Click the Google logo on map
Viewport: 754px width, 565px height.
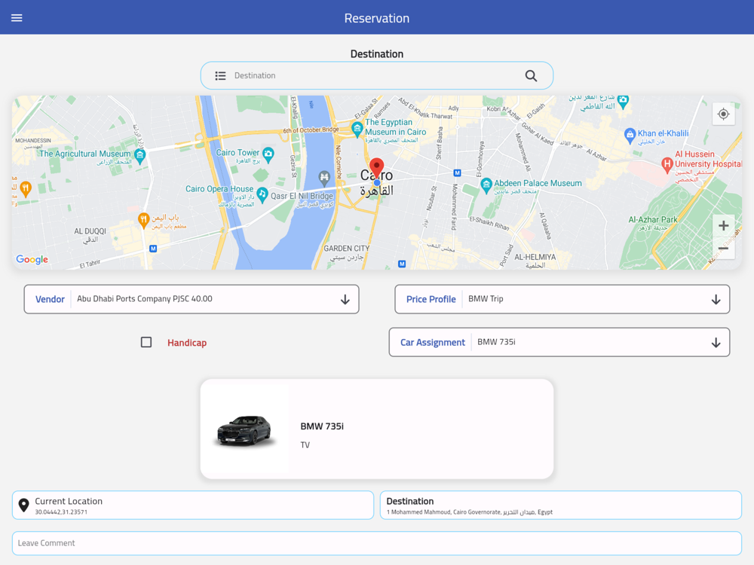tap(32, 259)
